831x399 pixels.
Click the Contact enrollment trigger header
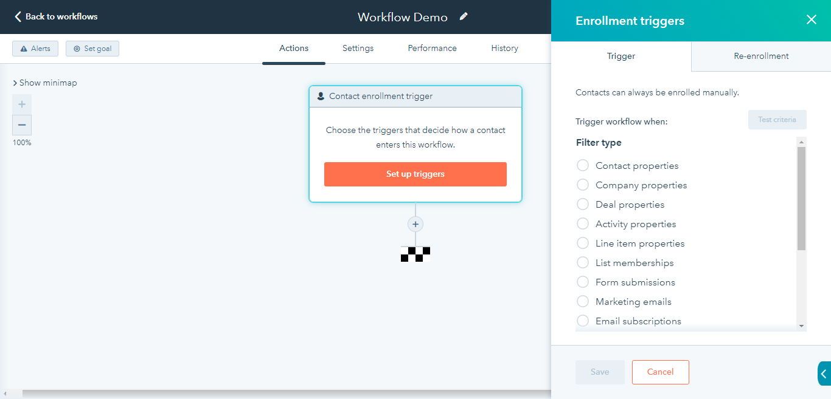[x=415, y=97]
